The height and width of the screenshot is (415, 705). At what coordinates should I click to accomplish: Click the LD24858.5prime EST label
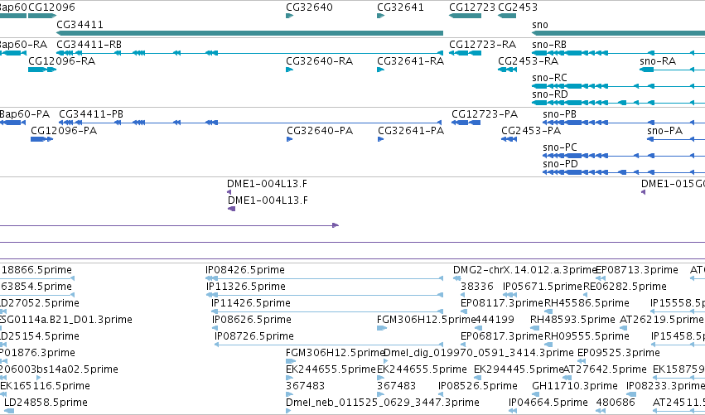pos(46,403)
